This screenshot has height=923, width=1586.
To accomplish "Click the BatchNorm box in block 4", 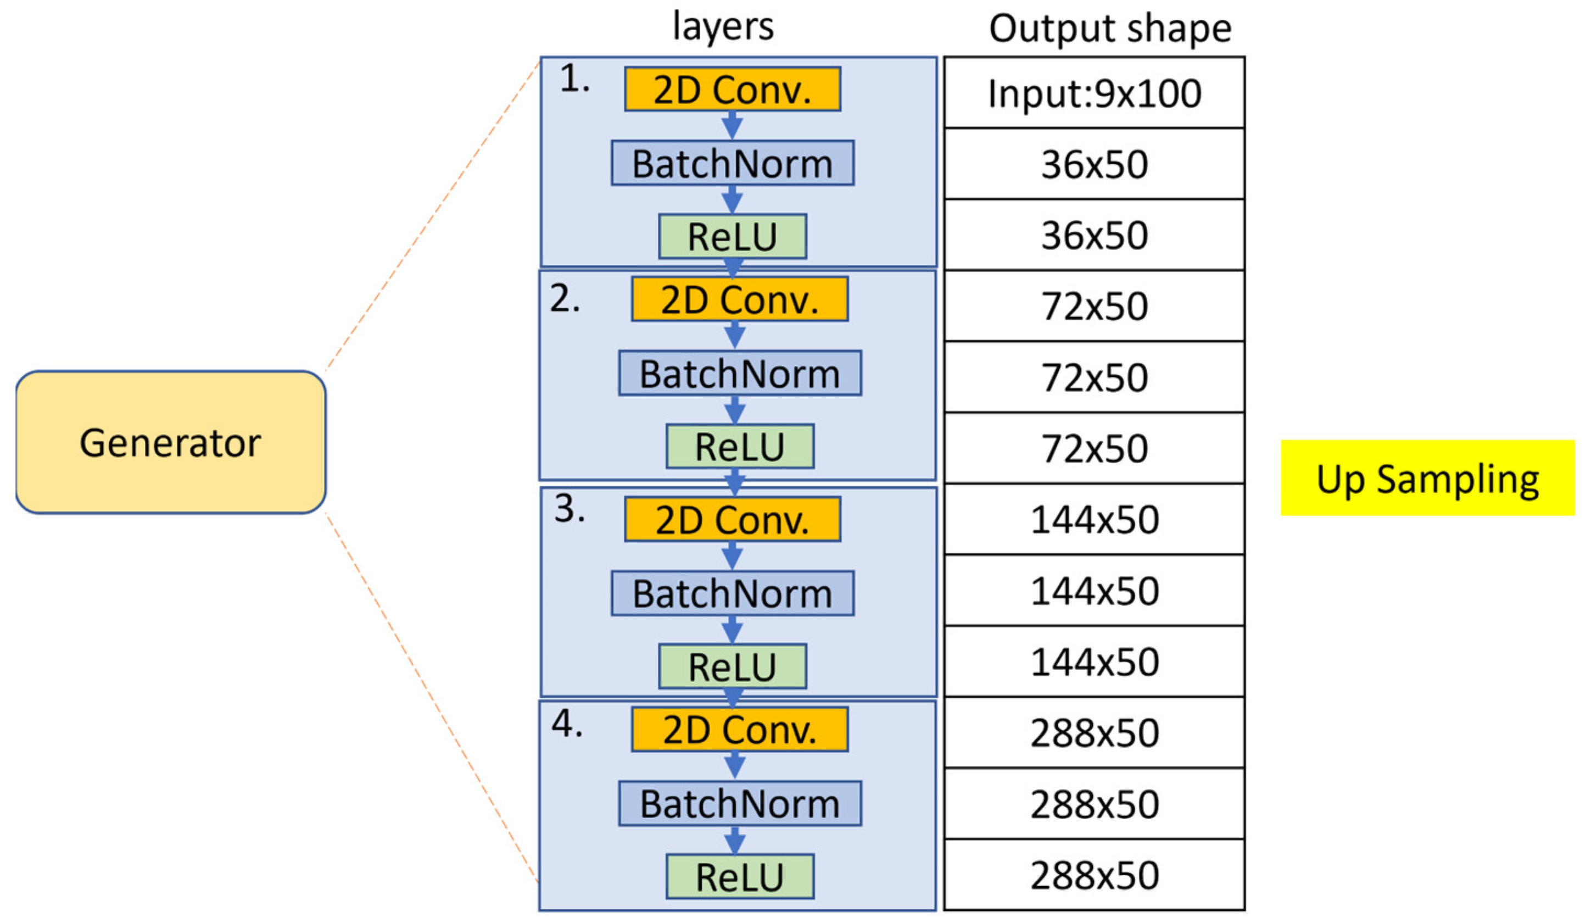I will [740, 803].
